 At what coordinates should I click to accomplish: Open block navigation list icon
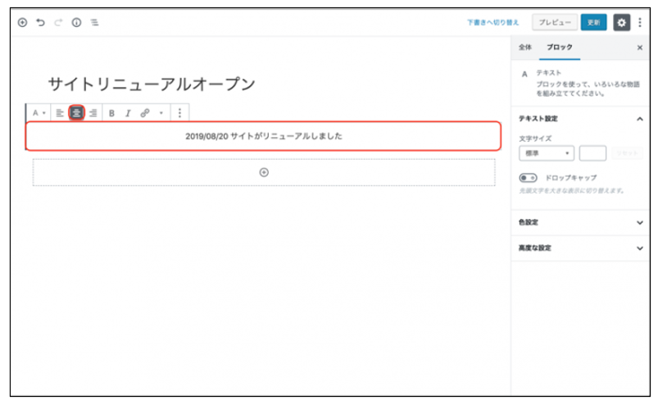[94, 23]
